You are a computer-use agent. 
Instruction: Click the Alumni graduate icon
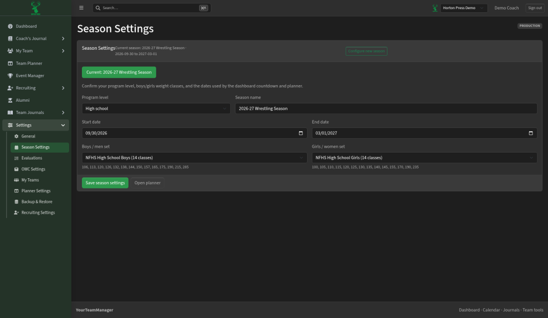pyautogui.click(x=10, y=100)
